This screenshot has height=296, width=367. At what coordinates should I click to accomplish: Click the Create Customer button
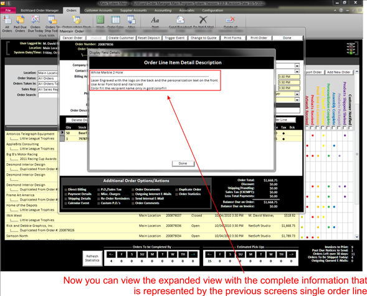pyautogui.click(x=121, y=38)
